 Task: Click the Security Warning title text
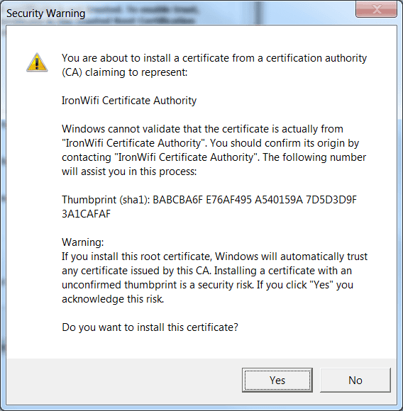click(45, 13)
